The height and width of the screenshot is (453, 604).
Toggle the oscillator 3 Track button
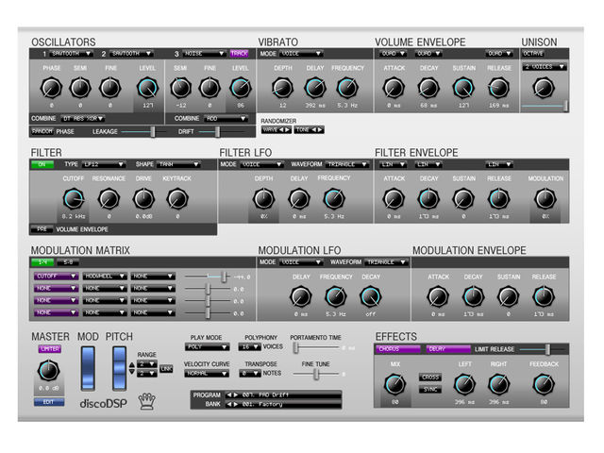[x=239, y=54]
